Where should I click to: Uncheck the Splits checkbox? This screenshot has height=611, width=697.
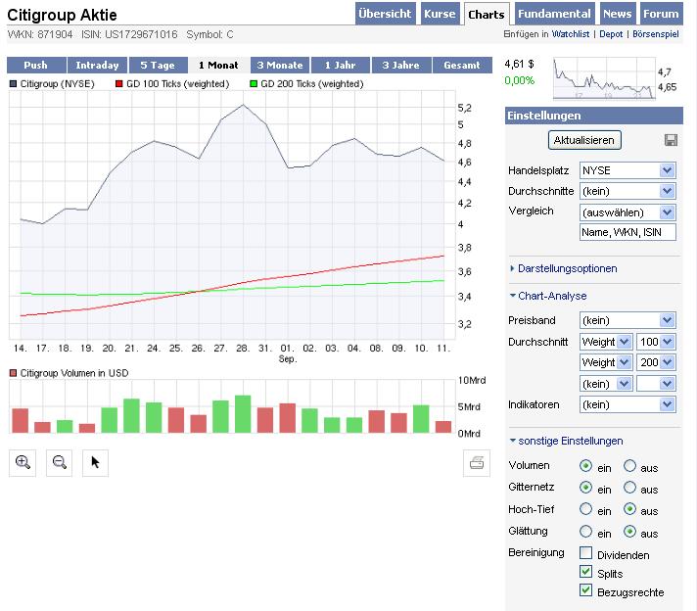point(586,572)
